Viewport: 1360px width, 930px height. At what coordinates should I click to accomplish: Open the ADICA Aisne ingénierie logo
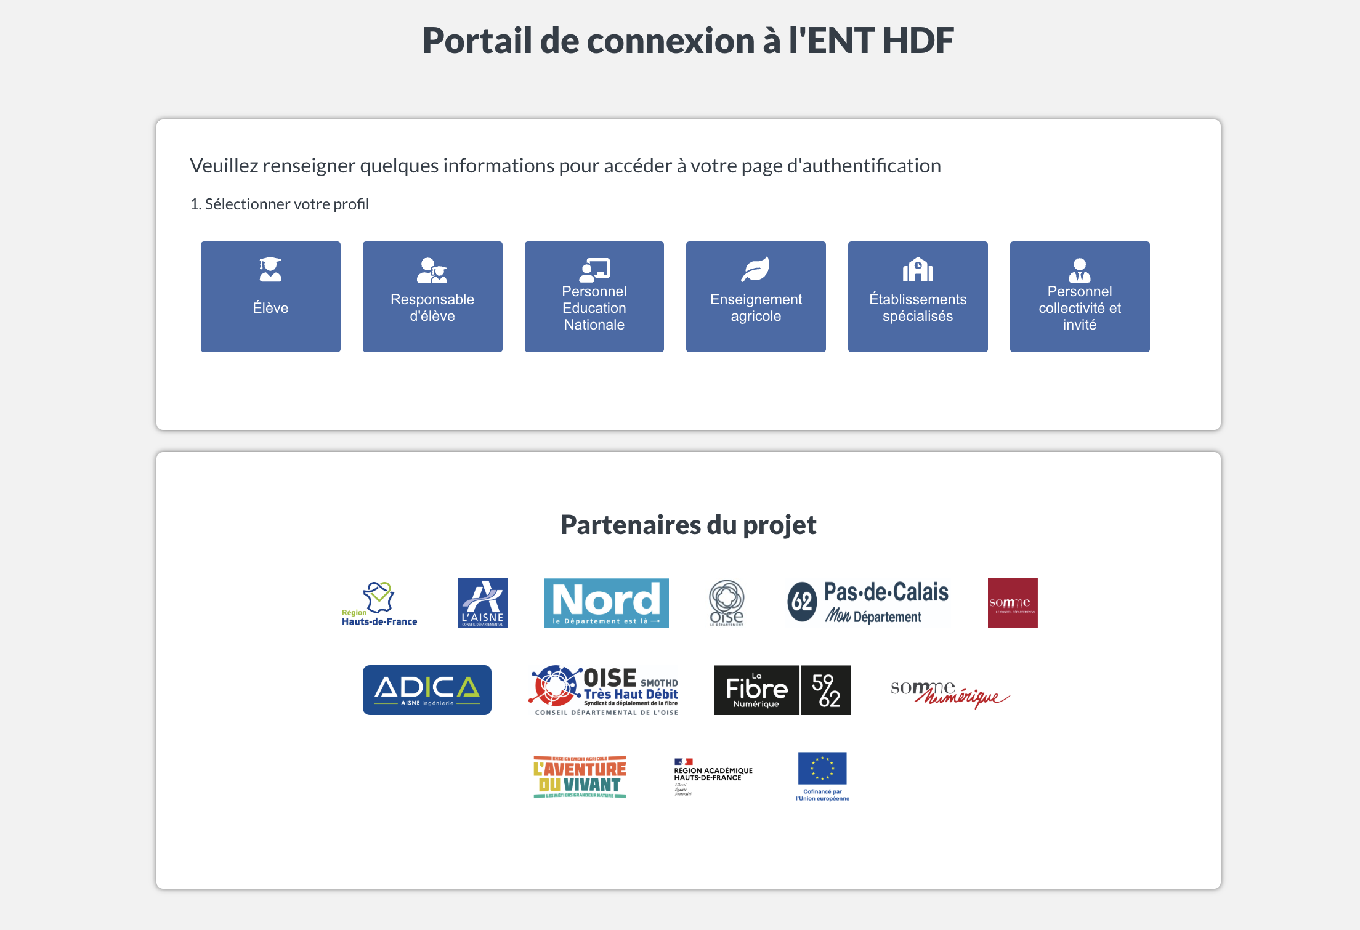pyautogui.click(x=427, y=690)
